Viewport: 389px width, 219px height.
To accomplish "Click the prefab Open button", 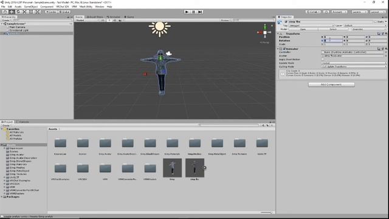I will [x=303, y=29].
